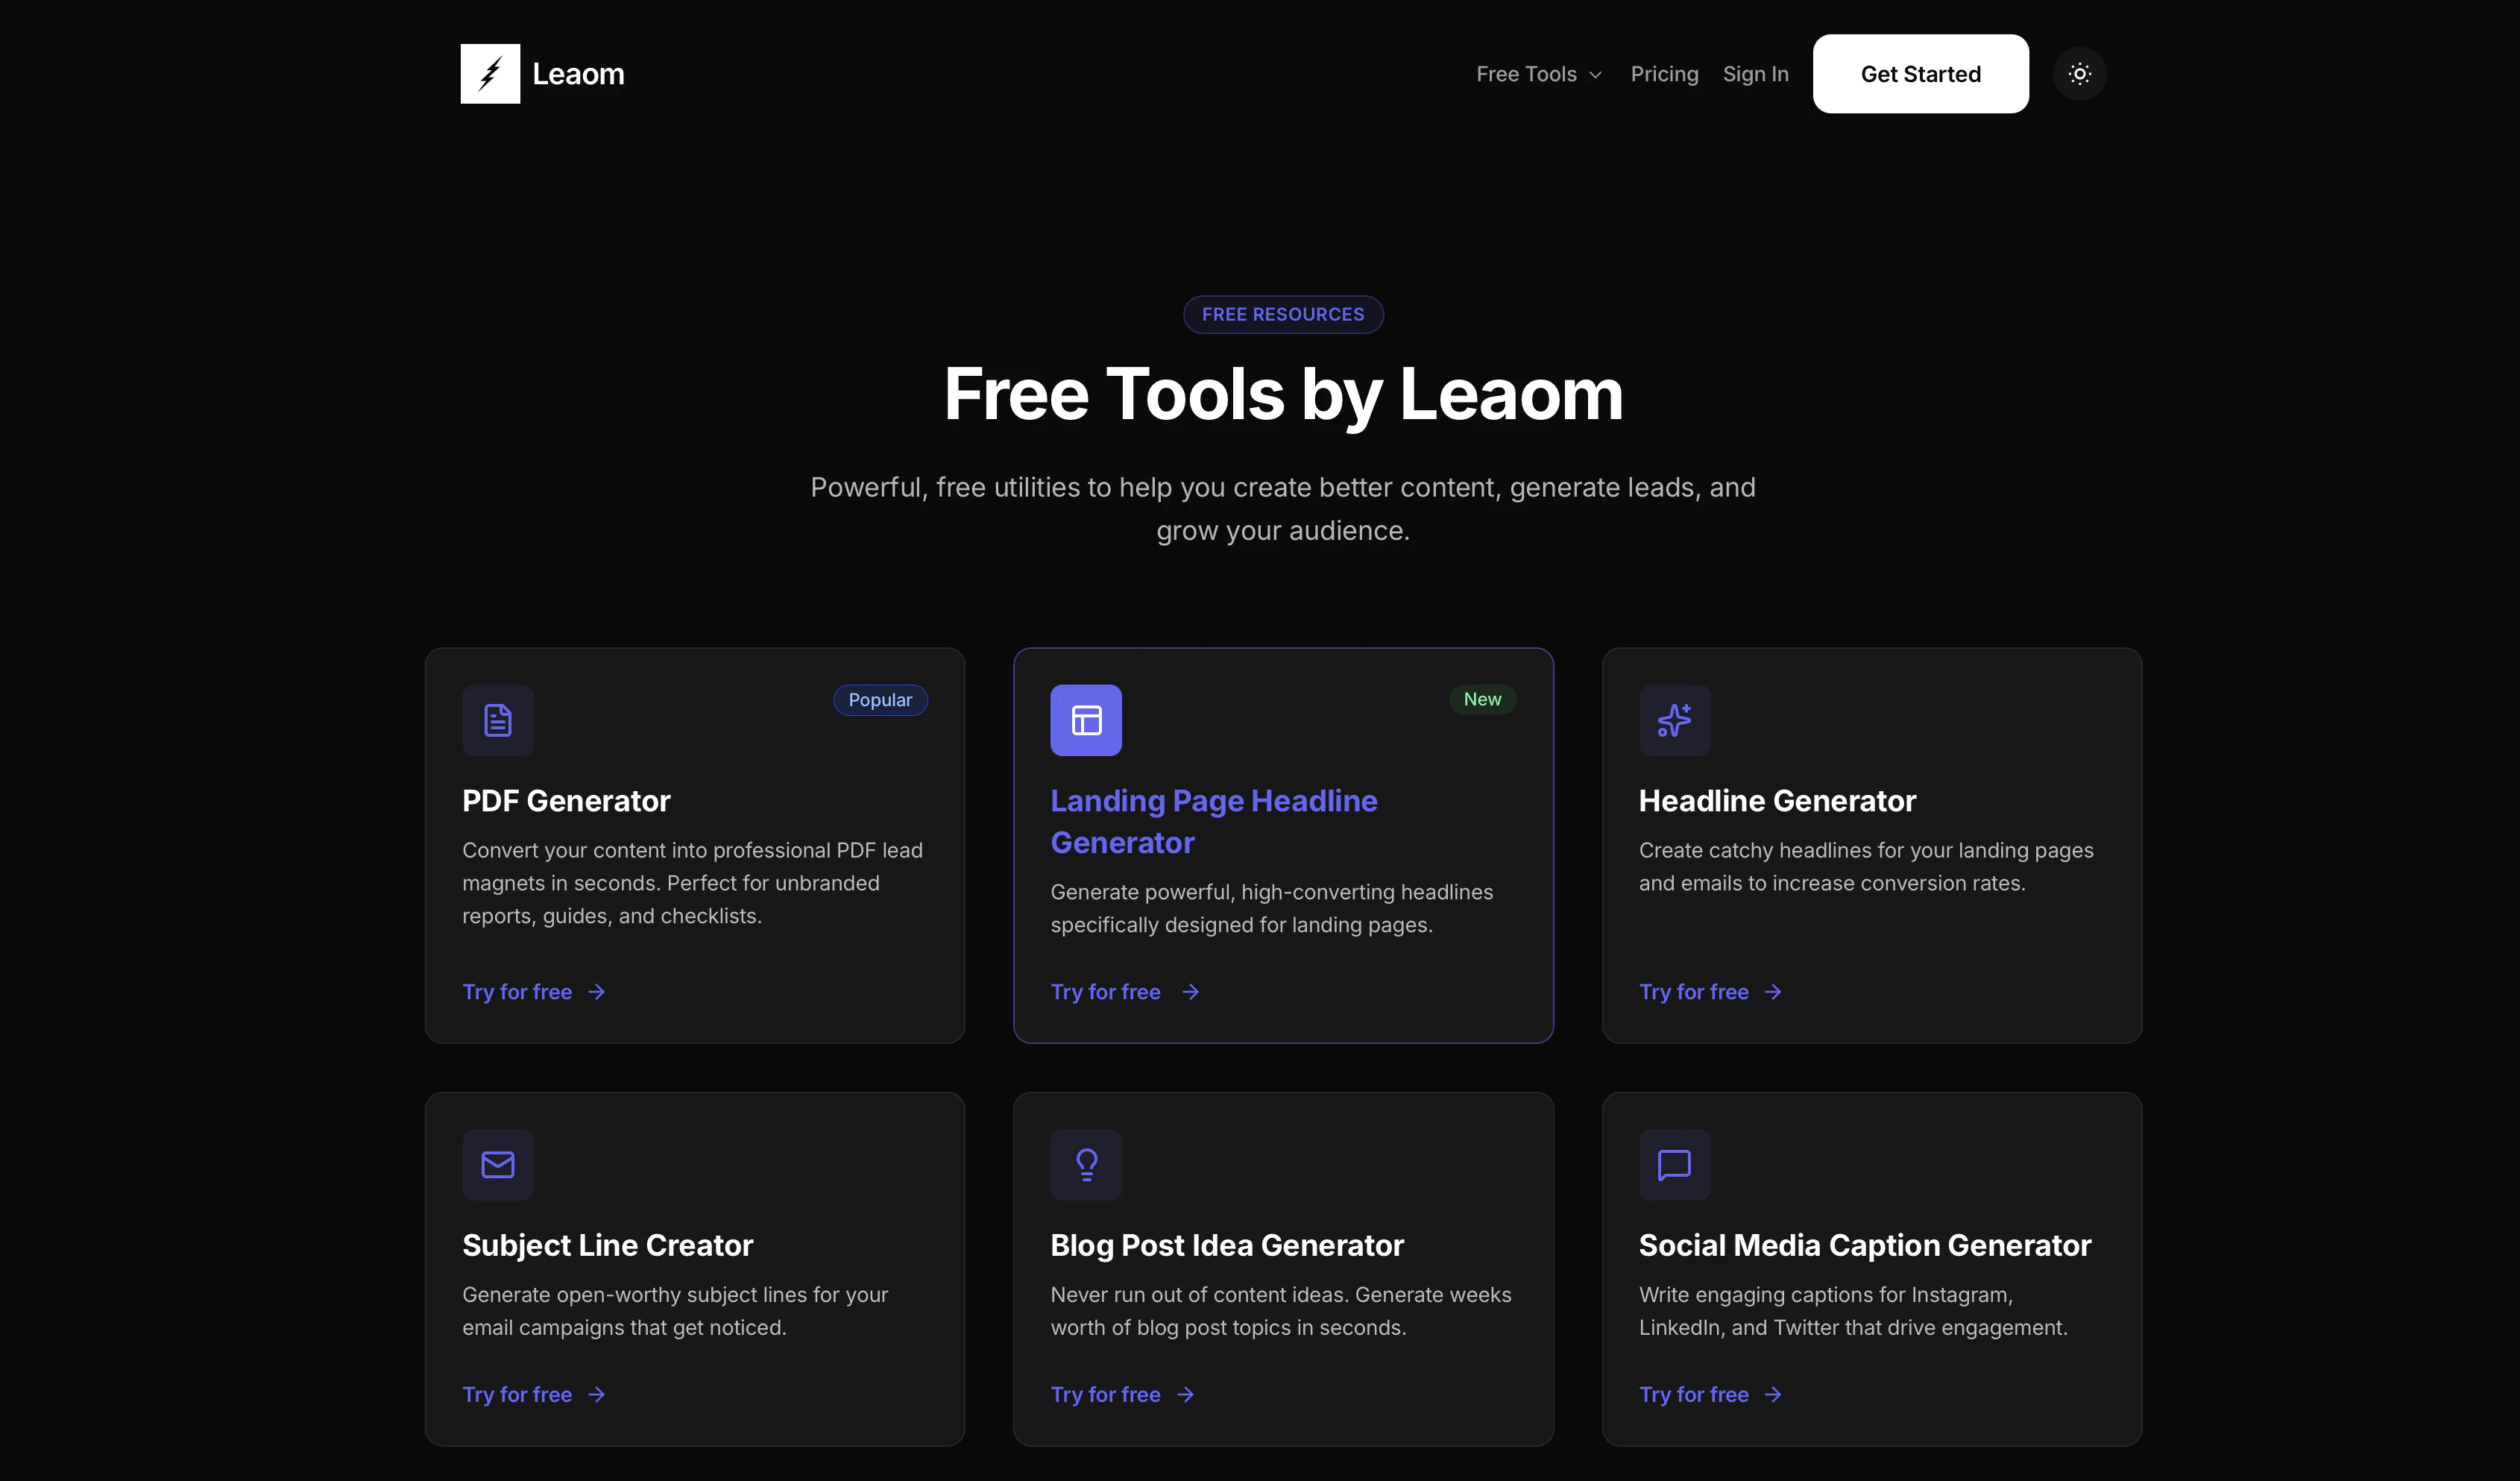Click the PDF Generator document icon

498,720
